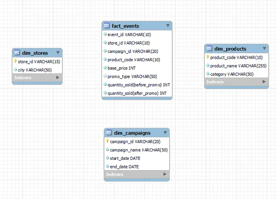This screenshot has height=199, width=277.
Task: Select the category VARCHAR(50) column
Action: coord(232,74)
